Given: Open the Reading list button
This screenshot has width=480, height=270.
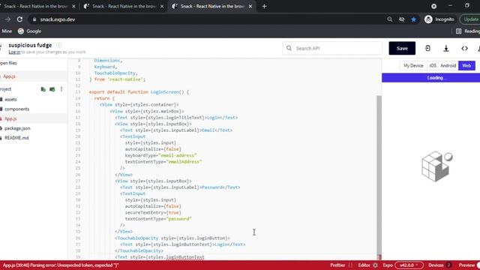Looking at the screenshot, I should (x=468, y=31).
